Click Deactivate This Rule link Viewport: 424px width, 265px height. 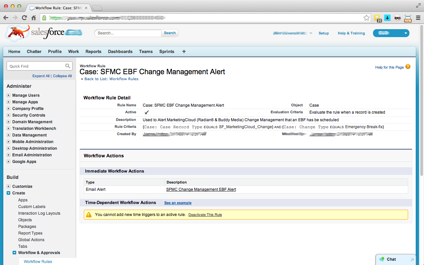[205, 215]
